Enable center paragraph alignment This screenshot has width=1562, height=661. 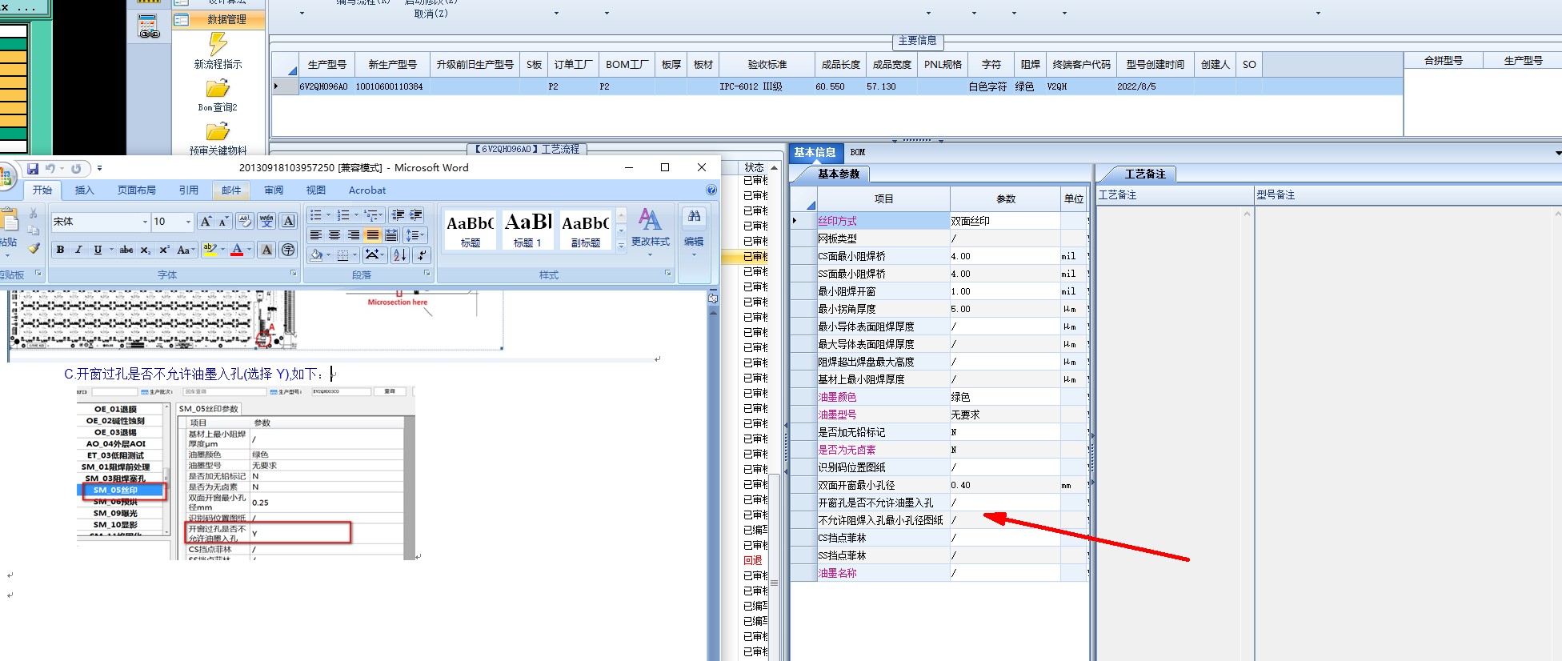[334, 235]
